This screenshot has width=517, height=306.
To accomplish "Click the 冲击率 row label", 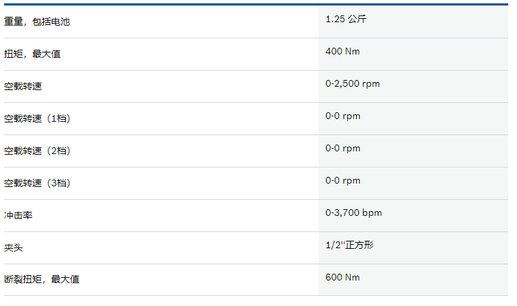I will [18, 215].
